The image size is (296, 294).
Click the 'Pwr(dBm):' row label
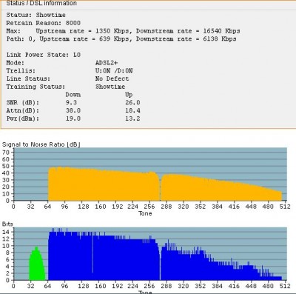pyautogui.click(x=23, y=118)
